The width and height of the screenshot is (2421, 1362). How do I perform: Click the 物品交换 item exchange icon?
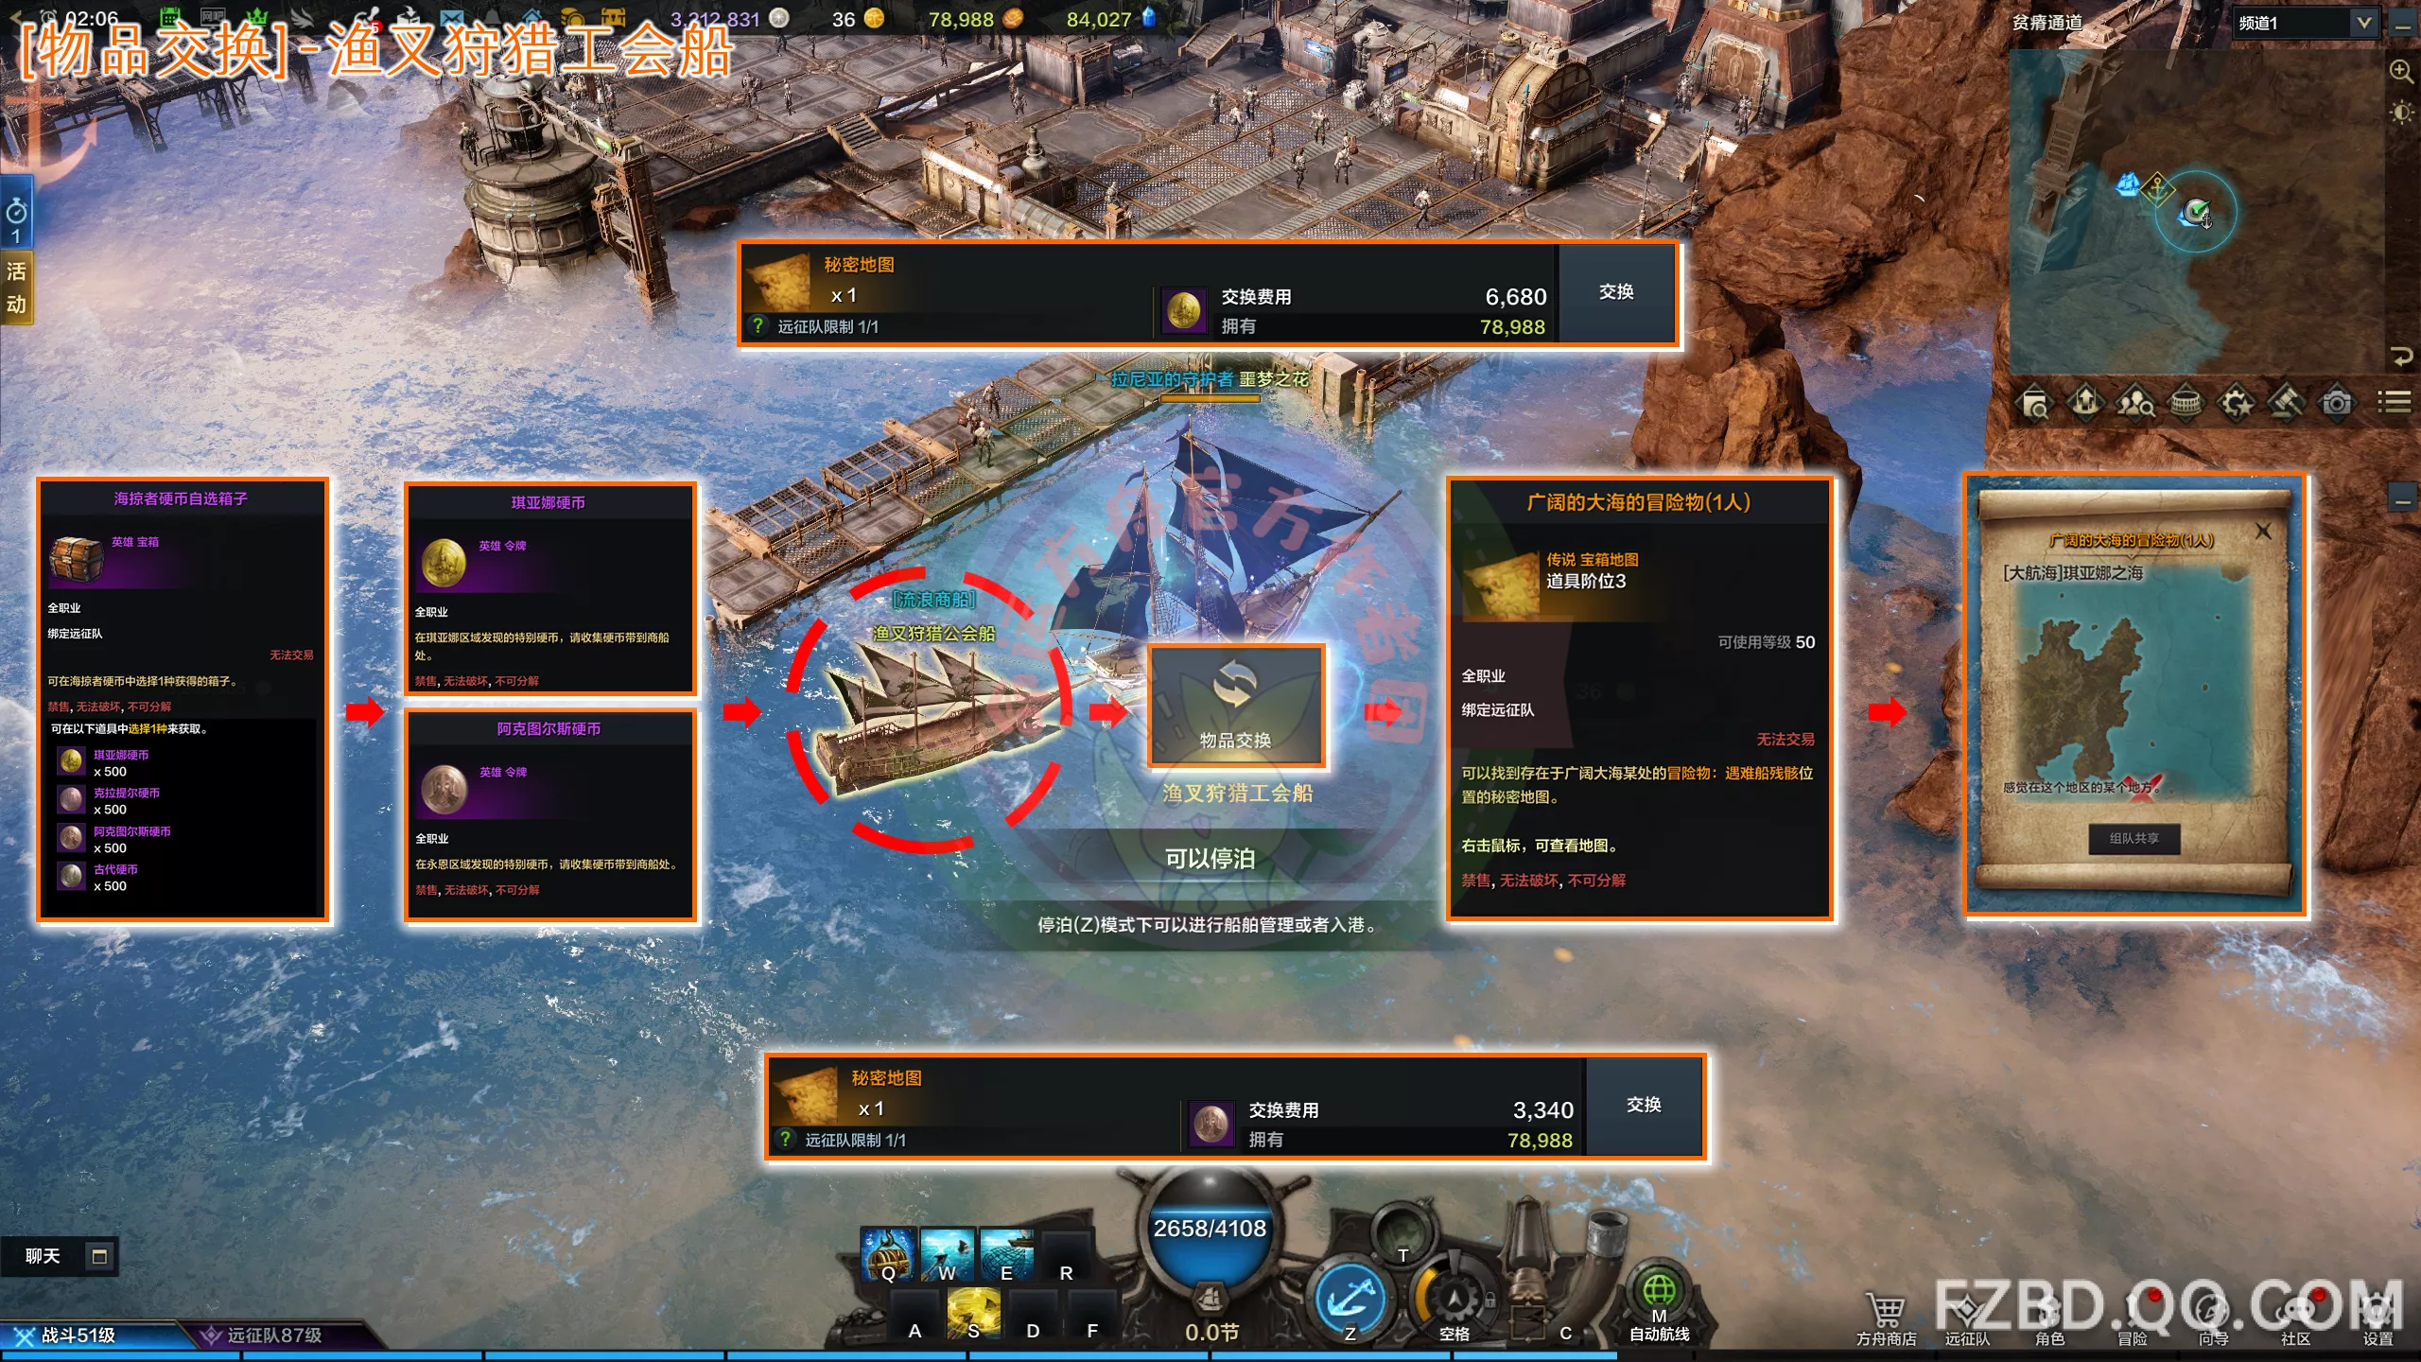coord(1235,706)
